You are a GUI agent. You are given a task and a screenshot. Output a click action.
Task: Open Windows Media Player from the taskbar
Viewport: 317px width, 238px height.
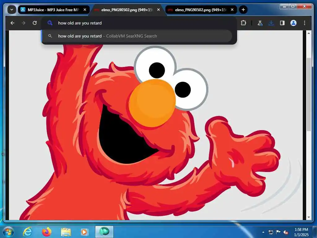coord(85,232)
